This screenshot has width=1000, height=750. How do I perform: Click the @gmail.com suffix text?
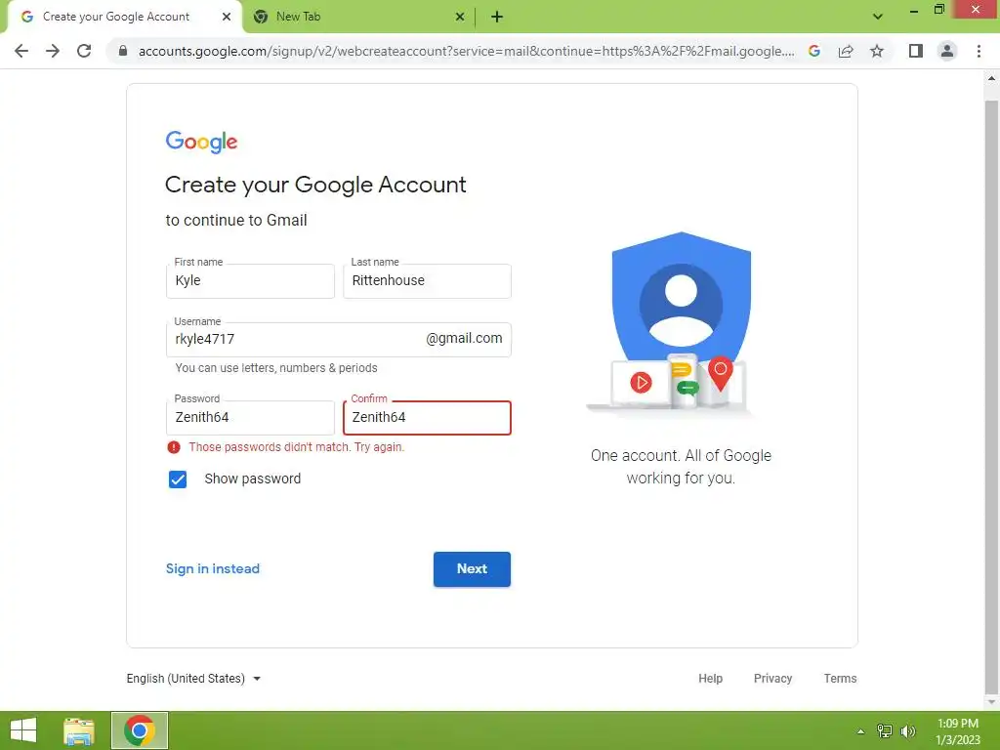[x=464, y=339]
